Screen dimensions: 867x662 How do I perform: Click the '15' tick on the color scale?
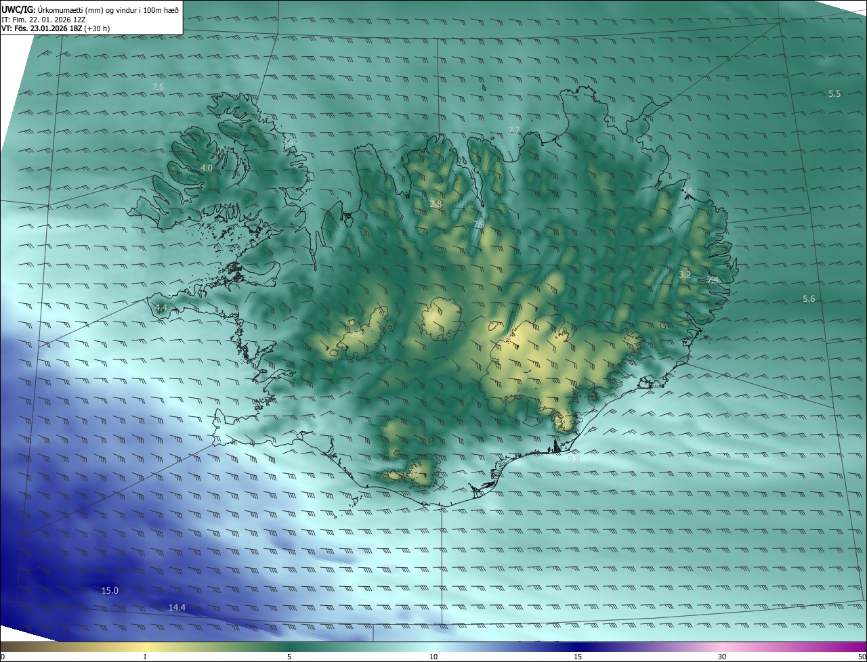578,657
